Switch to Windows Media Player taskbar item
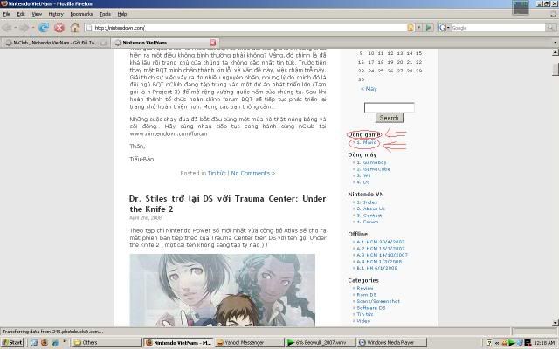 click(391, 343)
